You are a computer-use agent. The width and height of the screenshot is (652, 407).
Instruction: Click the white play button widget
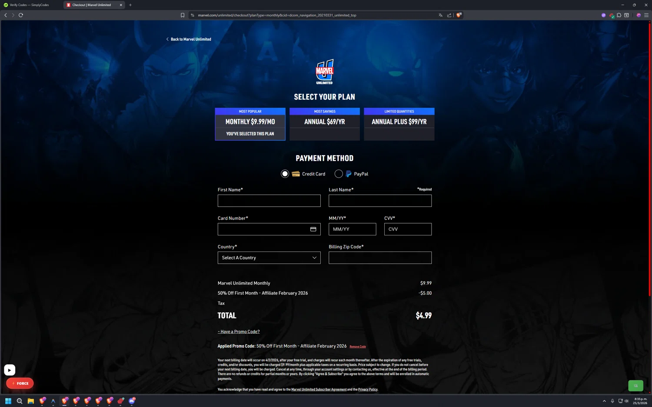click(10, 370)
